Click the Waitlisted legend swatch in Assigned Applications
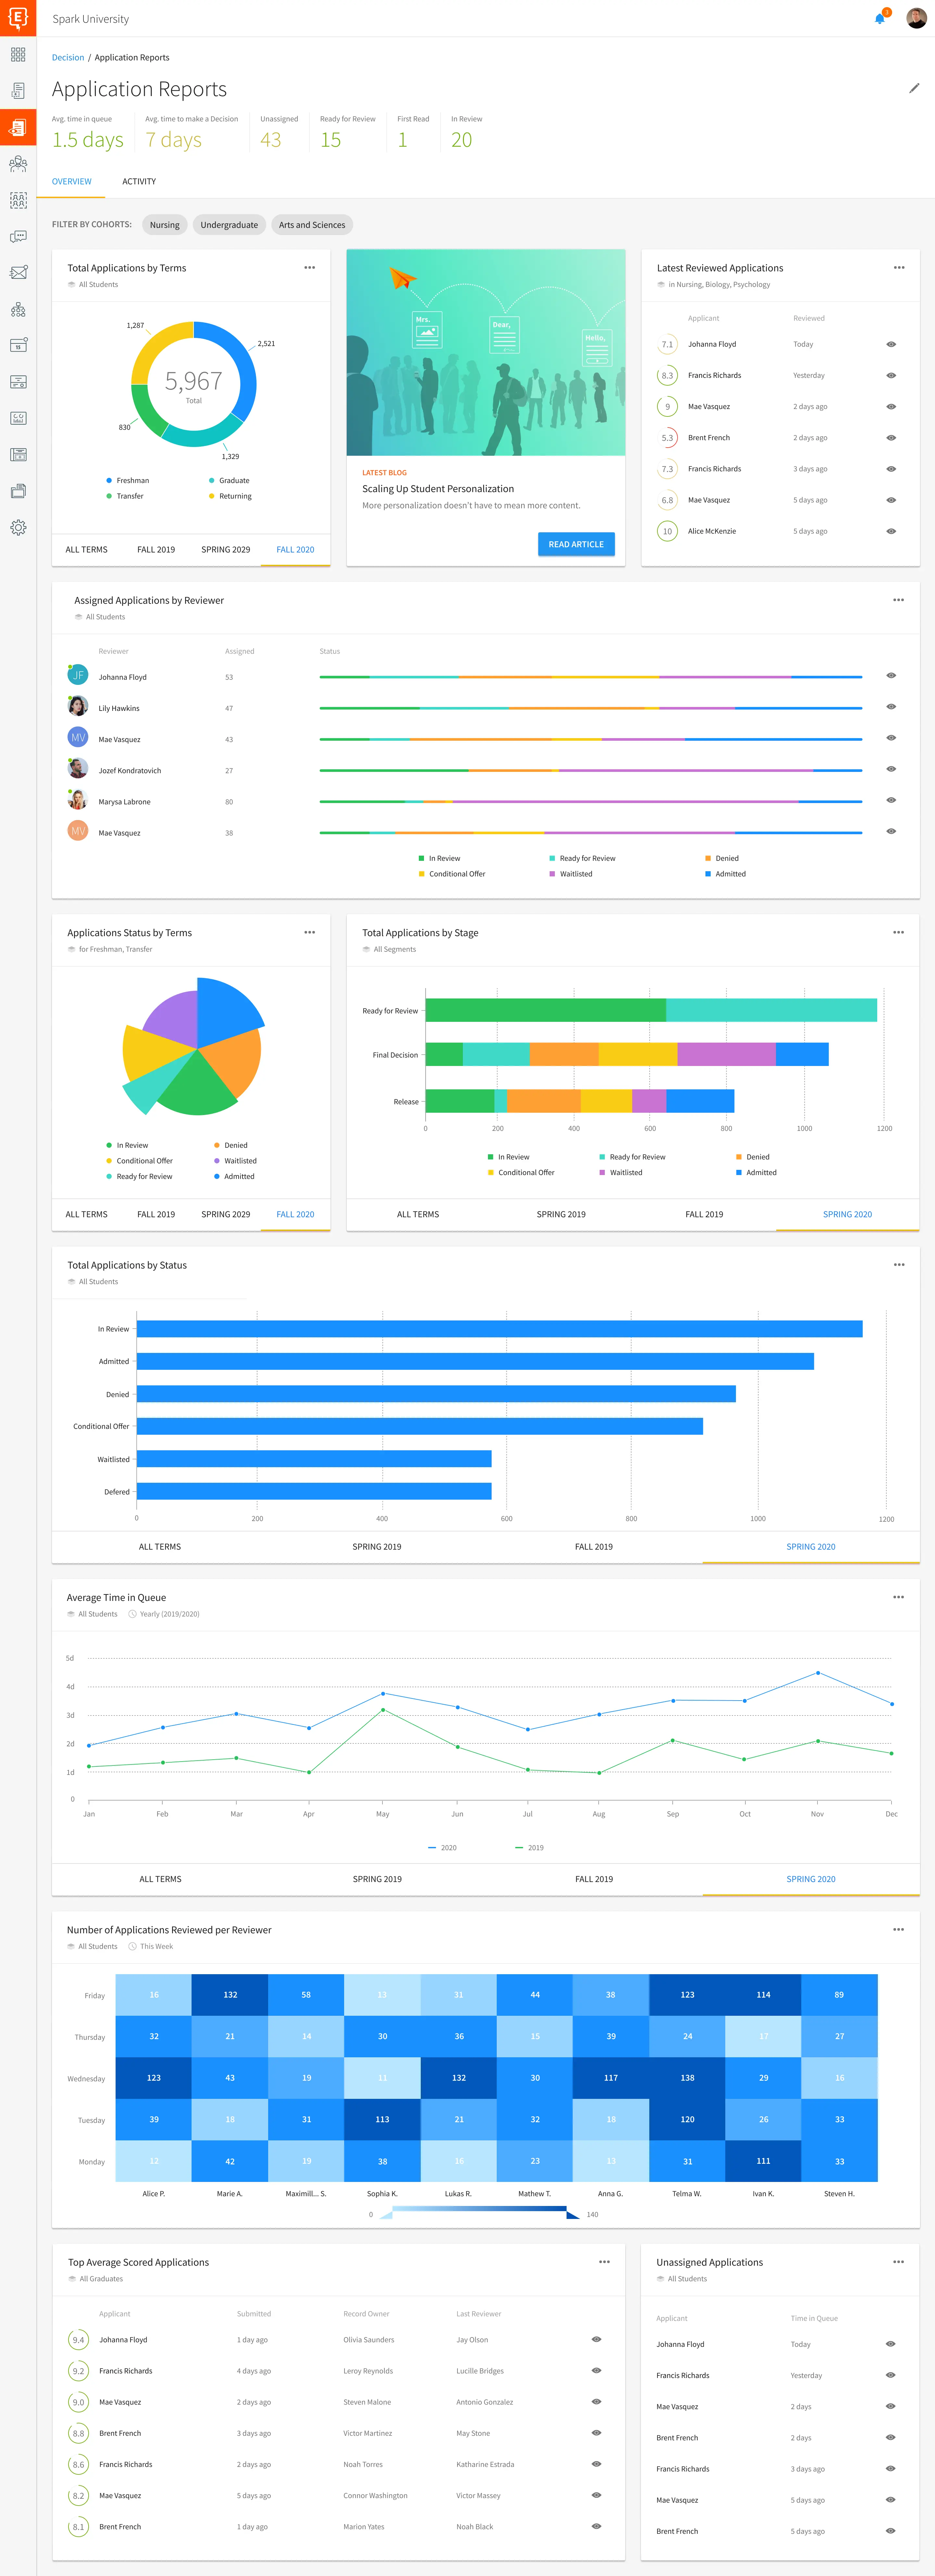This screenshot has width=935, height=2576. point(552,874)
